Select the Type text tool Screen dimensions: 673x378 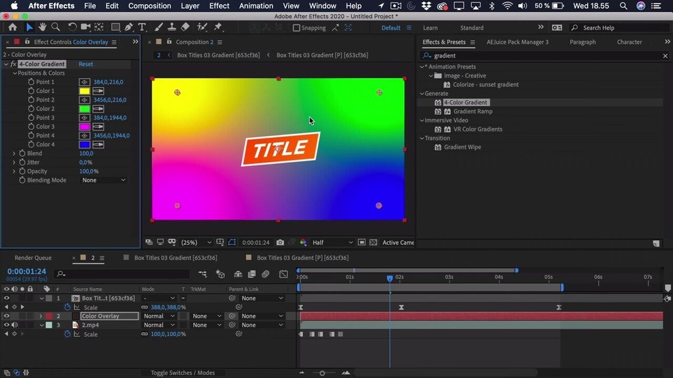pos(142,28)
